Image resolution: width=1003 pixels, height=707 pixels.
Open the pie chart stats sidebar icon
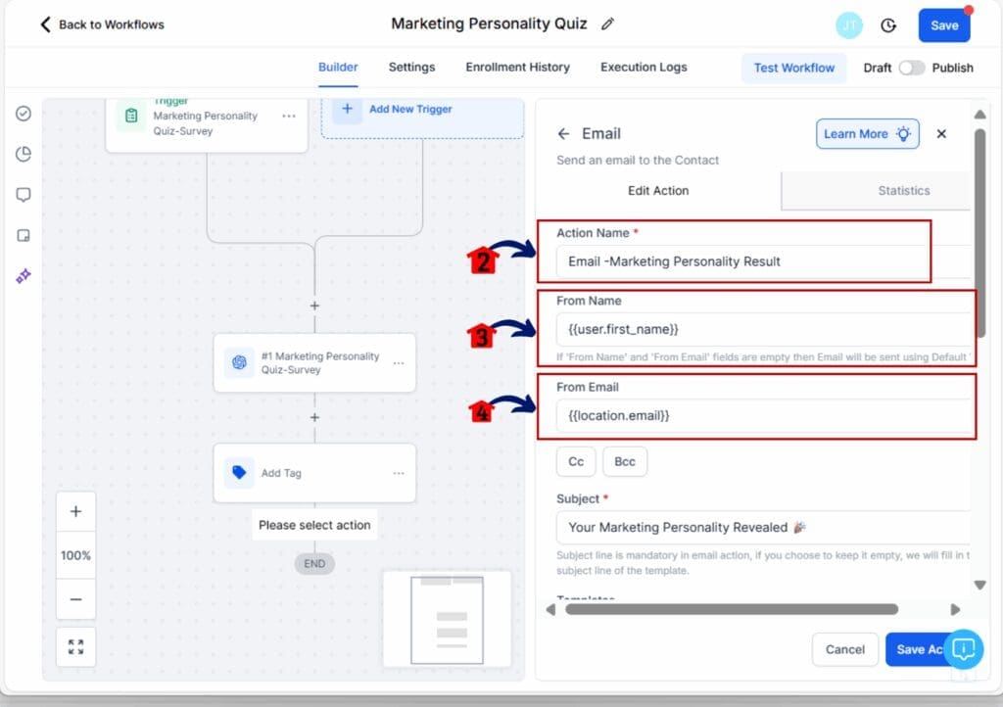(x=24, y=154)
